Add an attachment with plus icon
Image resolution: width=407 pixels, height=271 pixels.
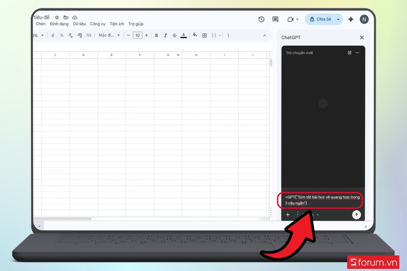288,215
